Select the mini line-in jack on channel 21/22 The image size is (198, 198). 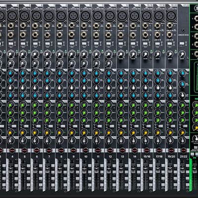[x=183, y=30]
